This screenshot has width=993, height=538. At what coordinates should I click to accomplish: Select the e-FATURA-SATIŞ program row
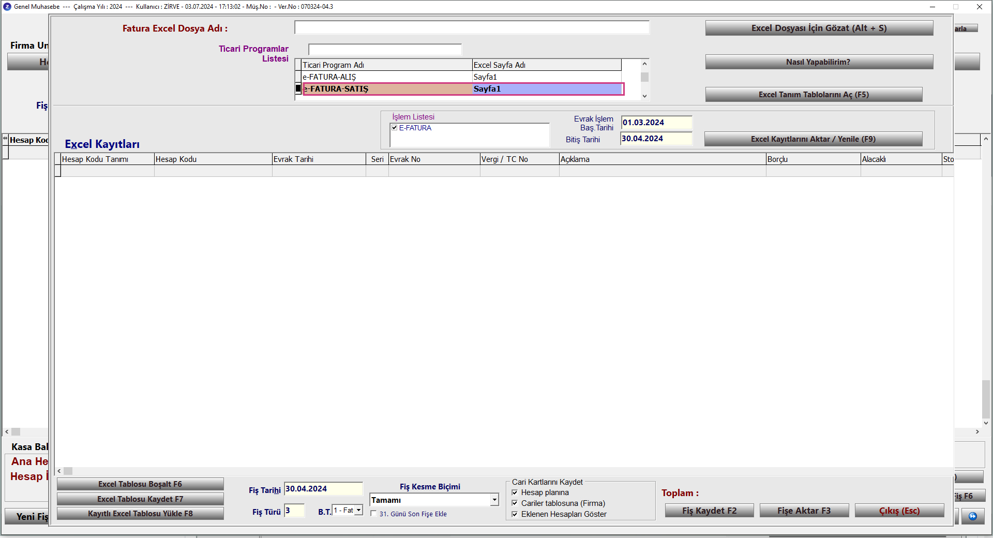pos(385,89)
